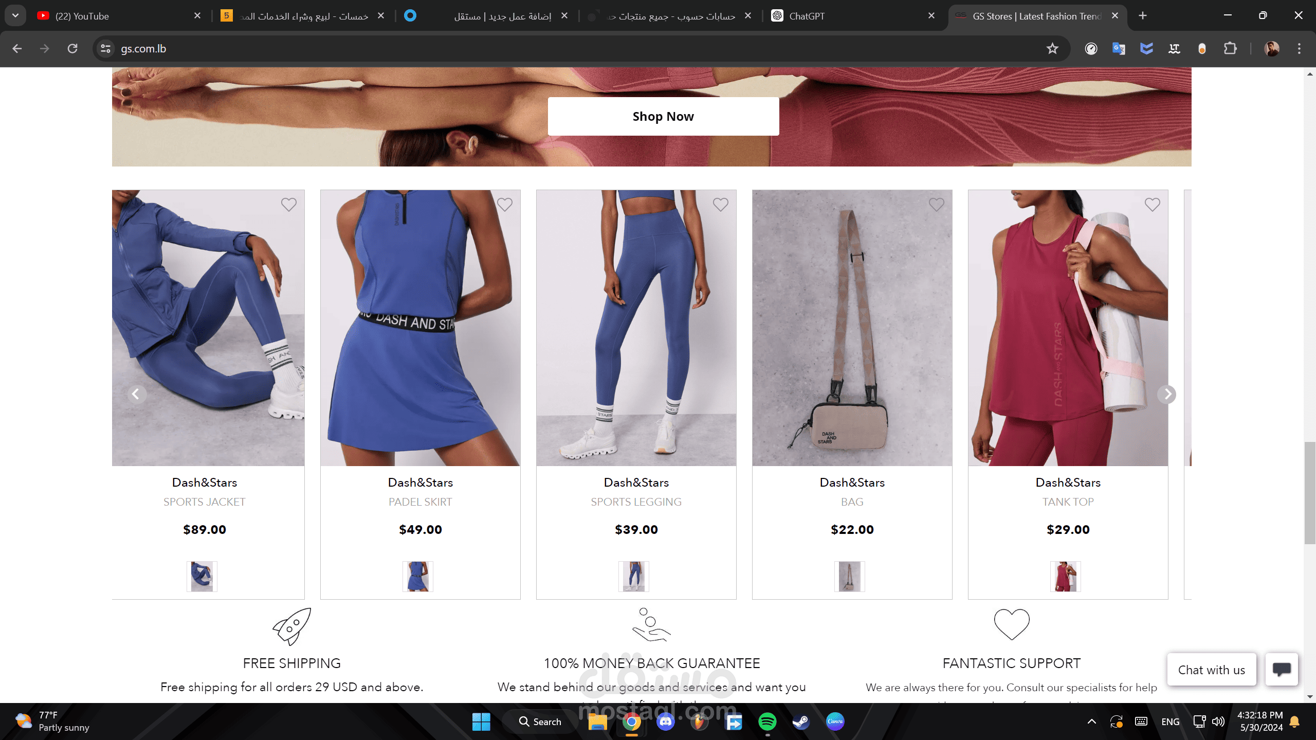Open the Sports Legging product image
This screenshot has height=740, width=1316.
pos(636,328)
